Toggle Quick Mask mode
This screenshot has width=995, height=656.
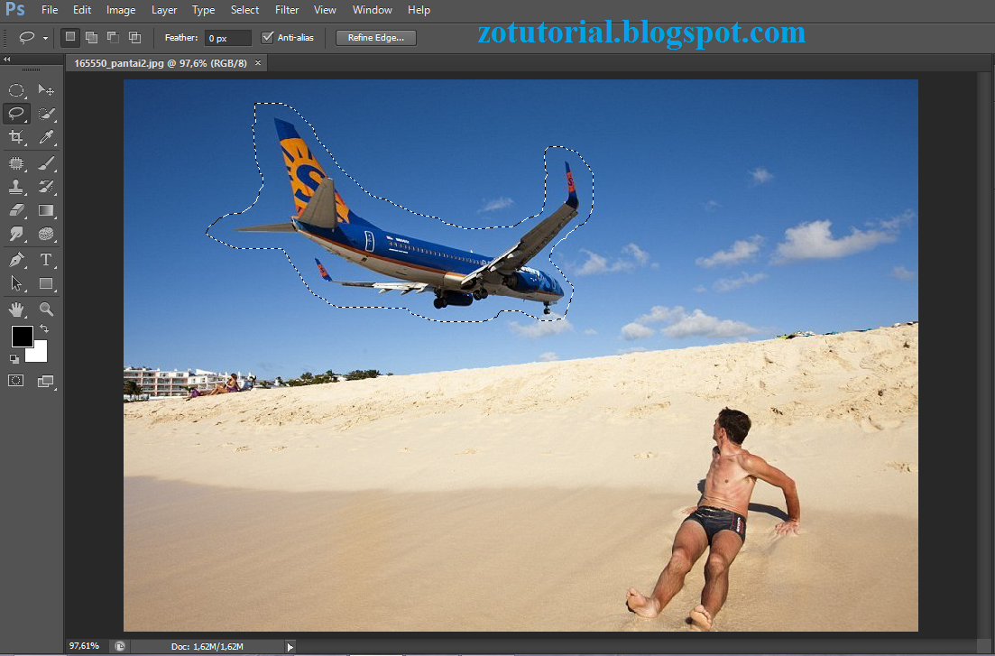pyautogui.click(x=16, y=381)
